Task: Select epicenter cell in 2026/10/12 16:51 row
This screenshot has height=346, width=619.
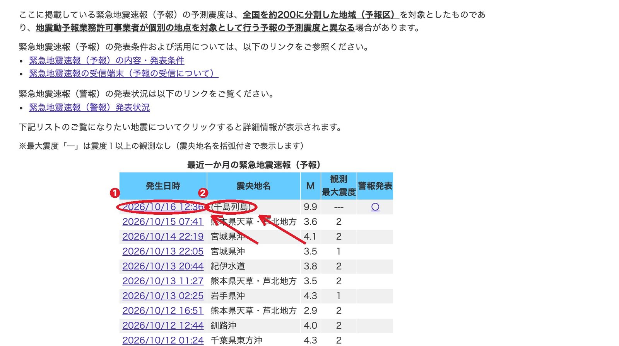Action: (254, 310)
